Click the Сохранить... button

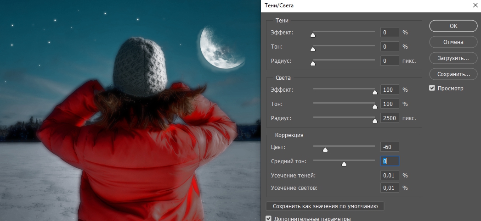(x=453, y=74)
